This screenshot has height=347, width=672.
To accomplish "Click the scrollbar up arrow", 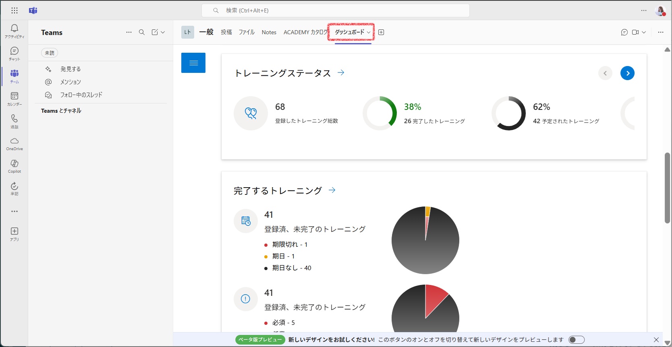I will [x=667, y=50].
